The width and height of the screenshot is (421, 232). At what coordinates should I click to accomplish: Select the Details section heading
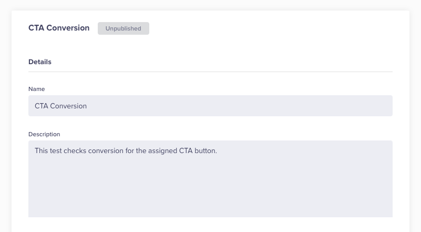tap(40, 62)
